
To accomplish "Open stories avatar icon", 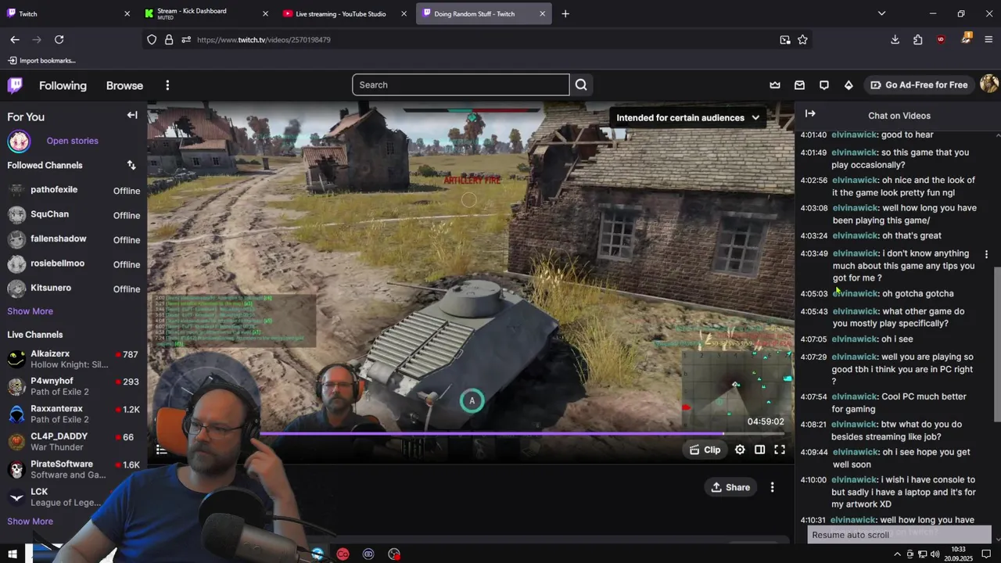I will tap(19, 141).
